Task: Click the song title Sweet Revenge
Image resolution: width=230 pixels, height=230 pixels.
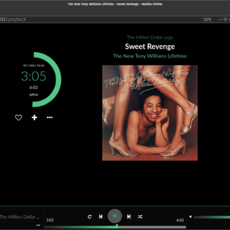Action: click(150, 47)
